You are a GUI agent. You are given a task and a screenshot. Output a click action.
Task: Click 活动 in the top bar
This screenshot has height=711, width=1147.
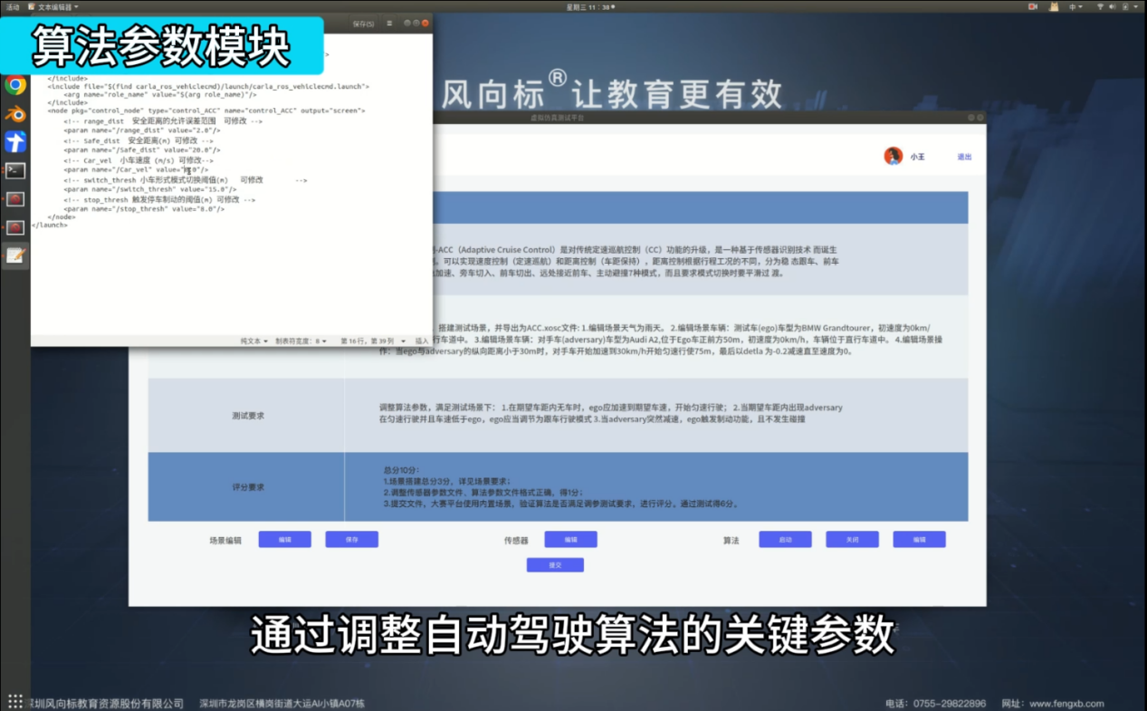pyautogui.click(x=11, y=5)
